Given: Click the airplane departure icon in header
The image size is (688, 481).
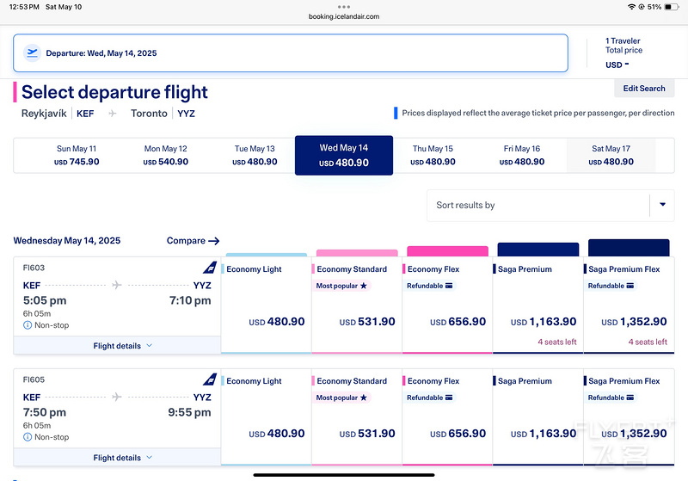Looking at the screenshot, I should coord(33,52).
